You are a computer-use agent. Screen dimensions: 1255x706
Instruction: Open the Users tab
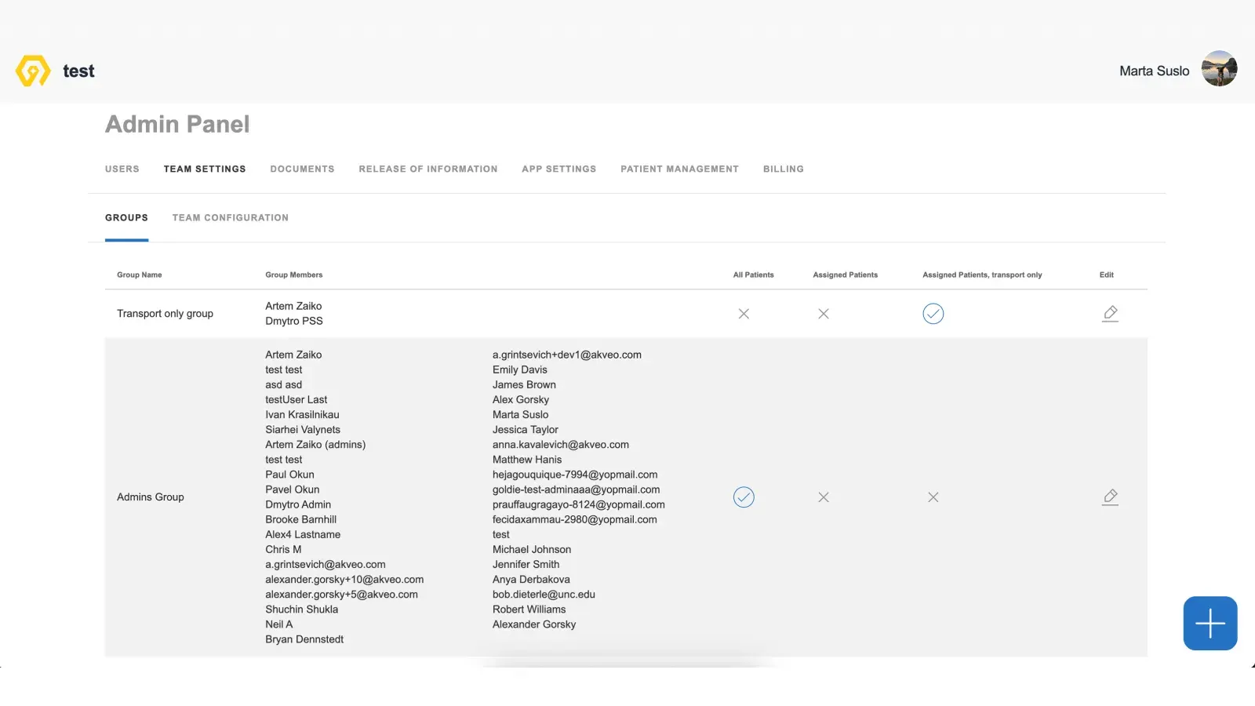(x=122, y=169)
